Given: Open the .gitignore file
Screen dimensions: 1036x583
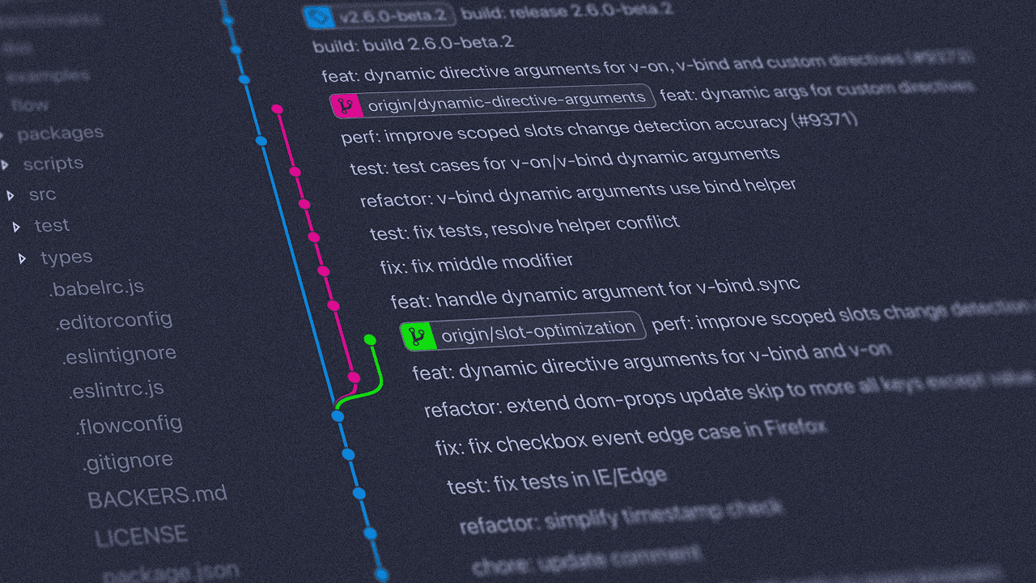Looking at the screenshot, I should pyautogui.click(x=127, y=462).
